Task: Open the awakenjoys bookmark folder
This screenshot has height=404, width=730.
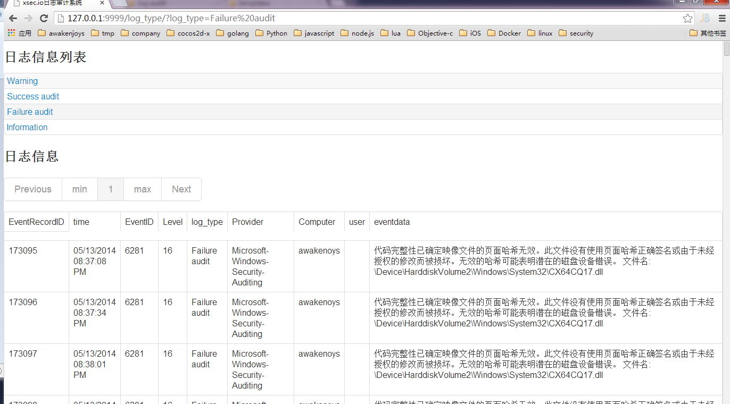Action: click(x=61, y=33)
